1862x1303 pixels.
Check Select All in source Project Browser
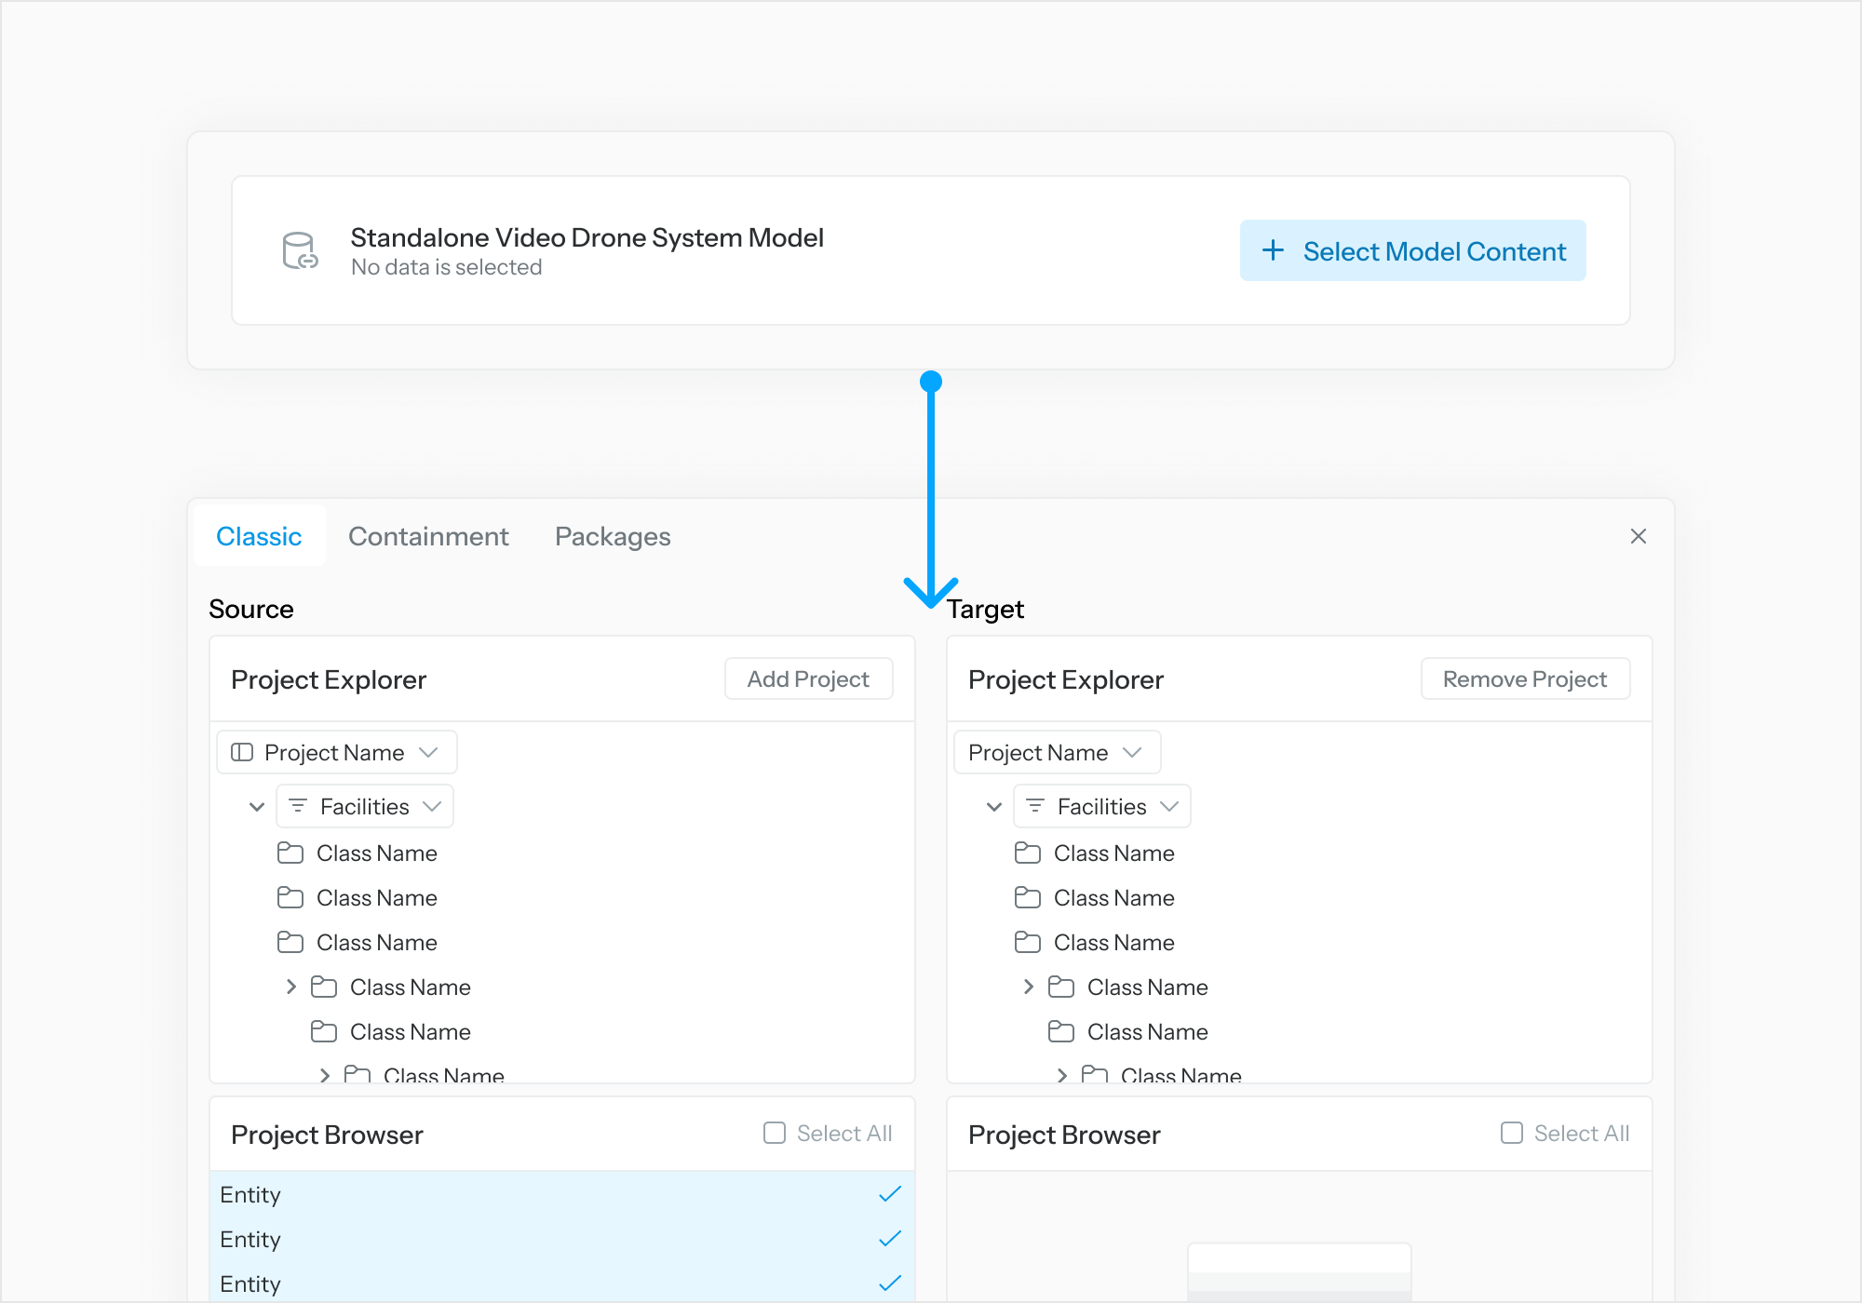tap(775, 1133)
